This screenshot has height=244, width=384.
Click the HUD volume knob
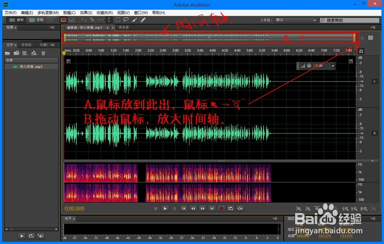309,66
